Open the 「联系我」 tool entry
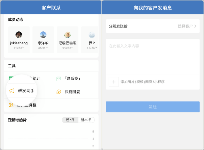The height and width of the screenshot is (150, 204). [x=72, y=79]
